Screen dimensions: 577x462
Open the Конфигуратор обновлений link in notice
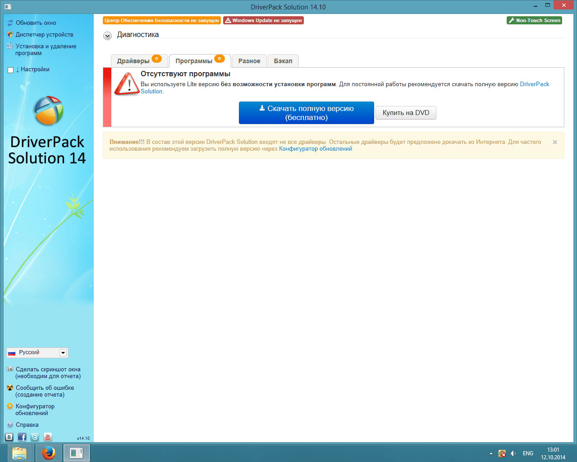coord(316,149)
